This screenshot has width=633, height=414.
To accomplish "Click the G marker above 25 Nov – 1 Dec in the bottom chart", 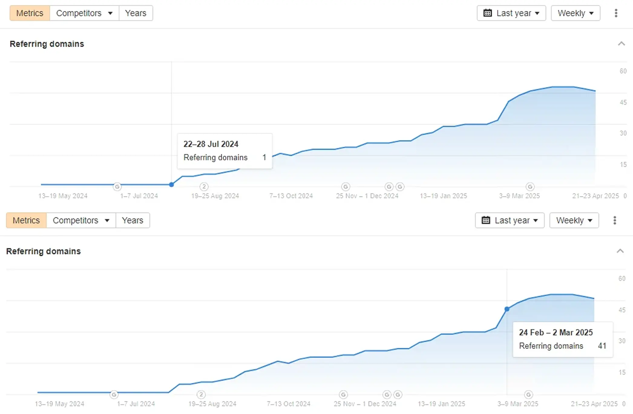I will coord(343,395).
